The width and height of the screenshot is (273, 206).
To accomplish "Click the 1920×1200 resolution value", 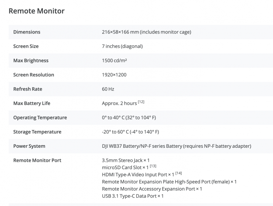I will tap(114, 75).
